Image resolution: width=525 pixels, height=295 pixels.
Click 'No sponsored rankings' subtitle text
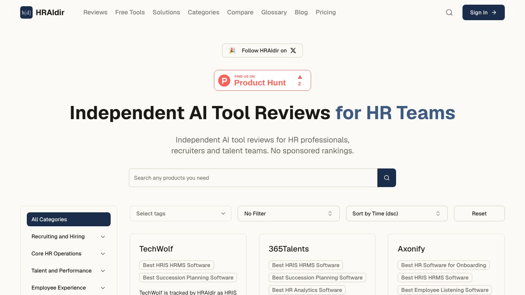[312, 151]
